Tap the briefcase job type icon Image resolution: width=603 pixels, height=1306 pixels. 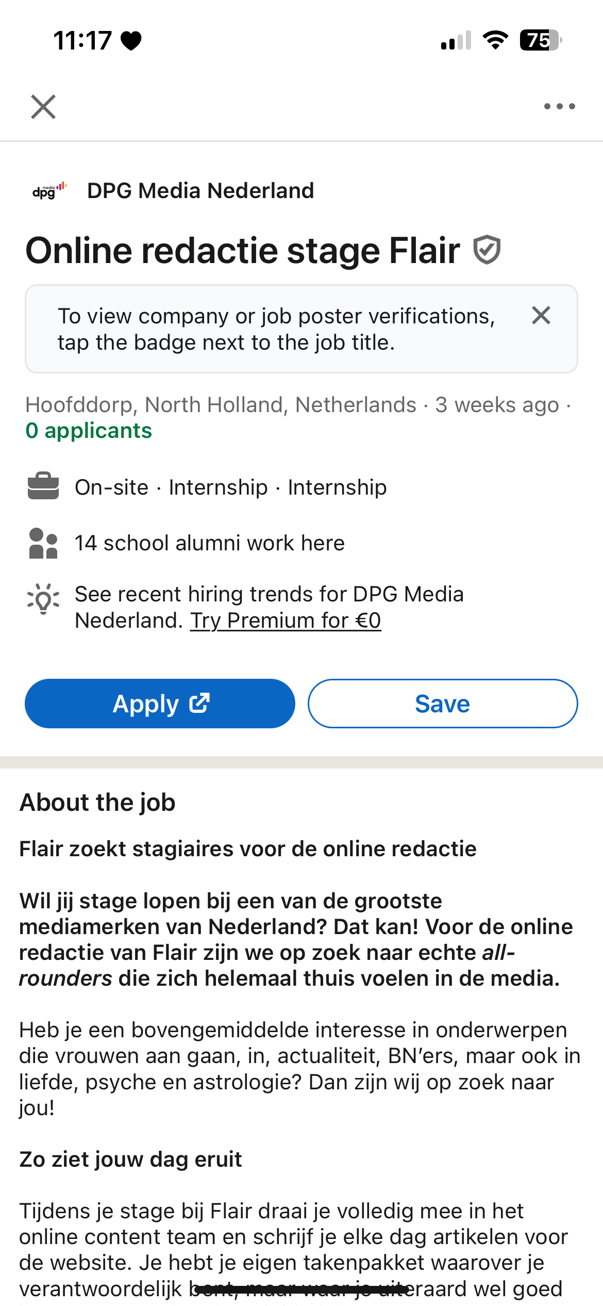(43, 486)
